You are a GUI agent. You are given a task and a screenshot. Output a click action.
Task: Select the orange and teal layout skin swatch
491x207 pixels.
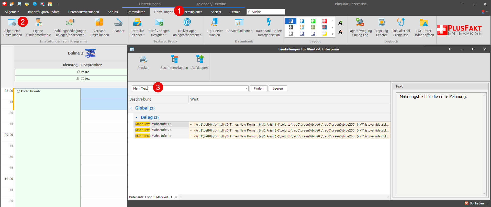(302, 27)
